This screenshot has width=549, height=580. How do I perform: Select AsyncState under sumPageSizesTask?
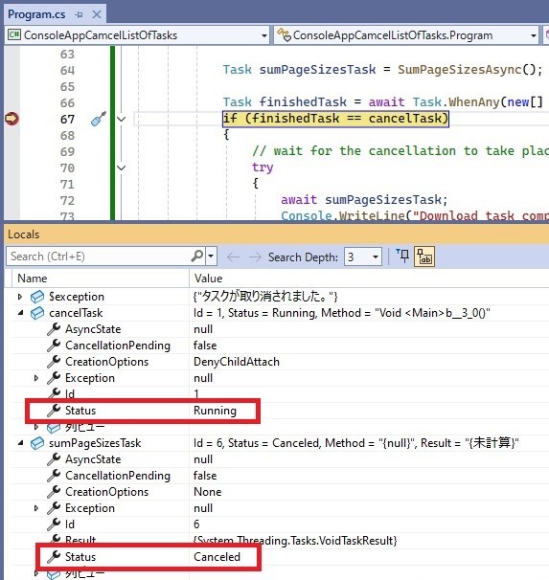280,459
